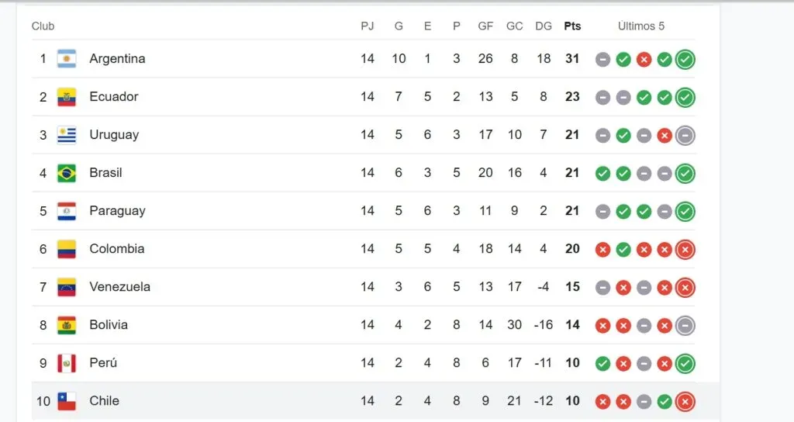The image size is (794, 422).
Task: Click Uruguay's latest match draw indicator
Action: pyautogui.click(x=685, y=135)
